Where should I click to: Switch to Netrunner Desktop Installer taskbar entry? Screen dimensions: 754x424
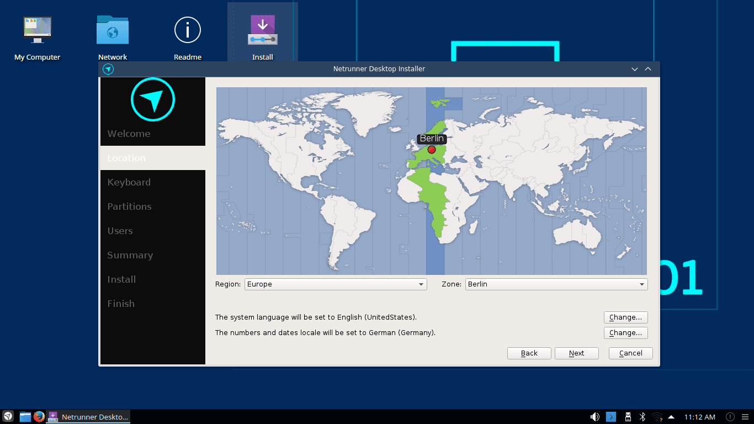pyautogui.click(x=88, y=417)
